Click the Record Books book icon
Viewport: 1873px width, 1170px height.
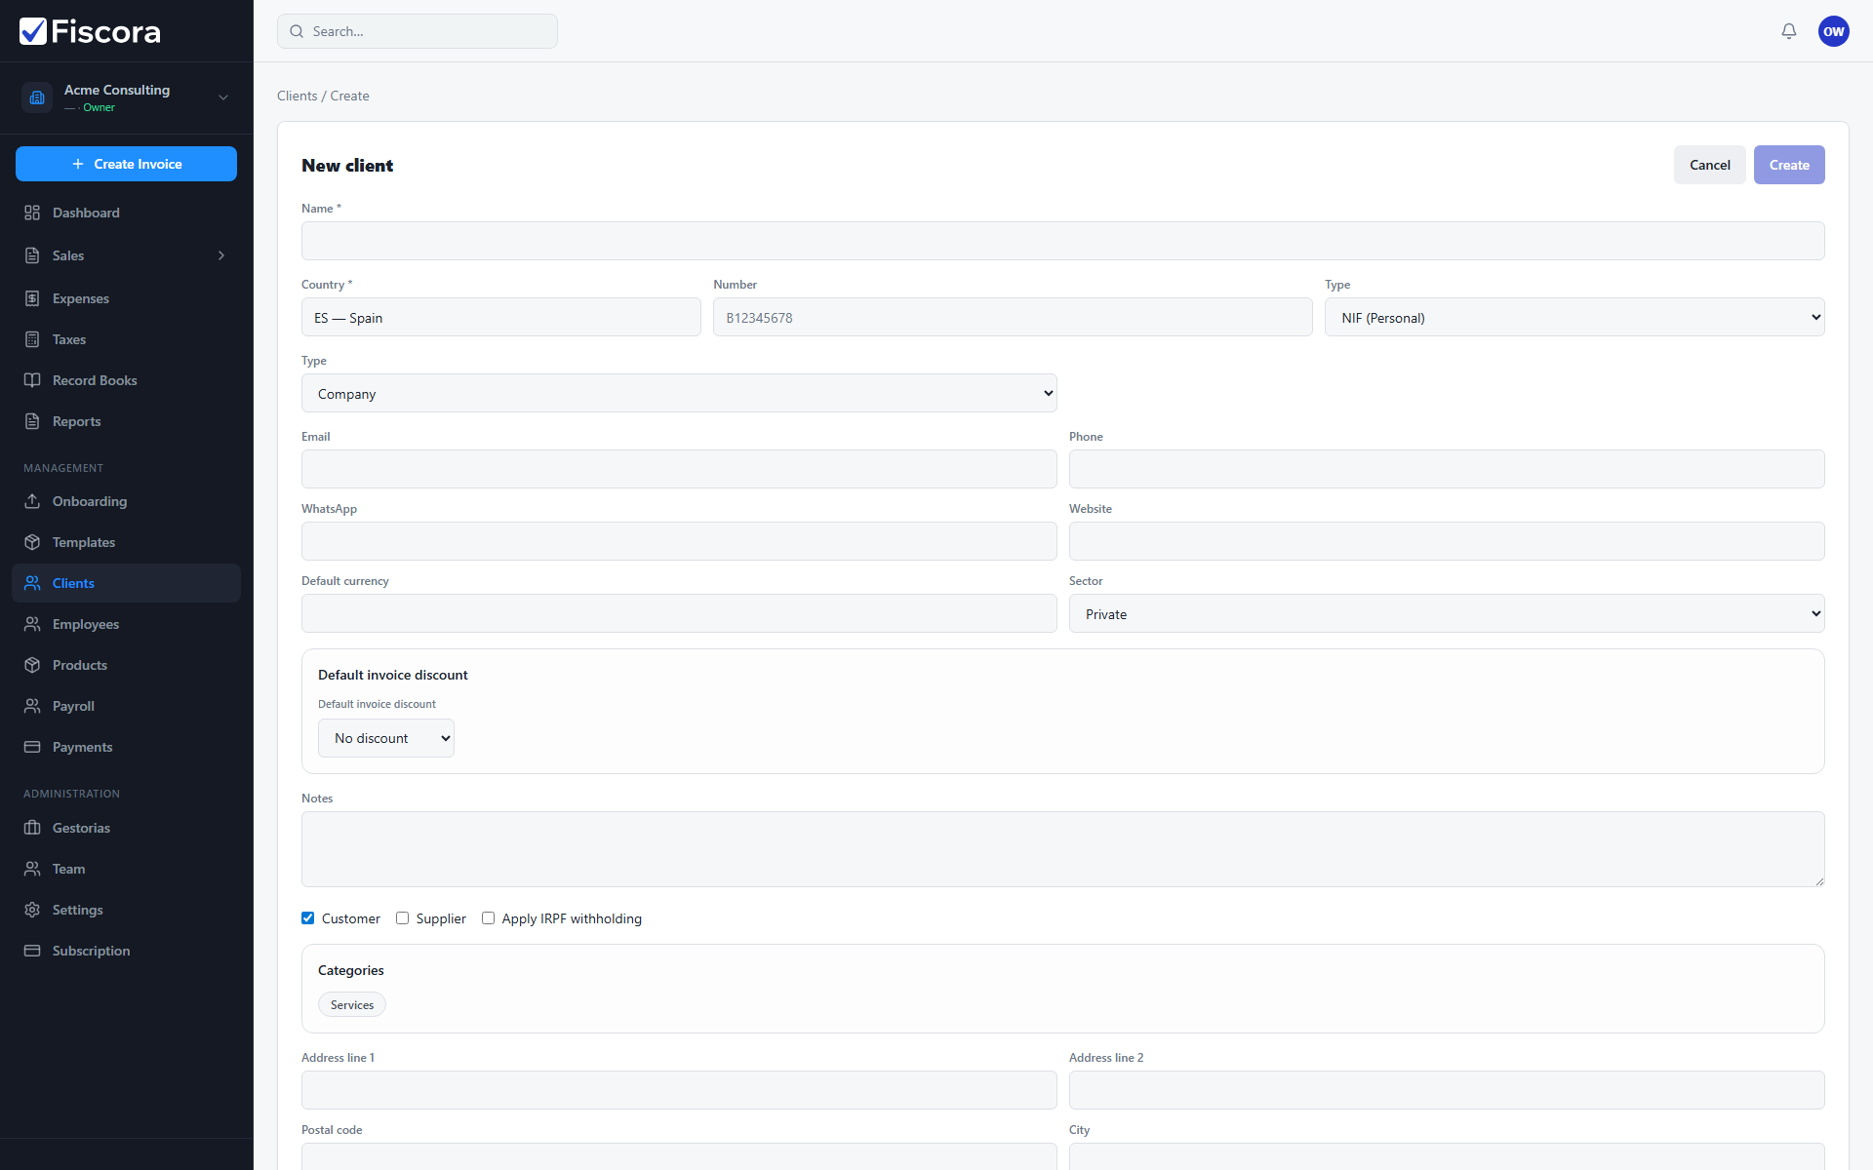click(32, 380)
